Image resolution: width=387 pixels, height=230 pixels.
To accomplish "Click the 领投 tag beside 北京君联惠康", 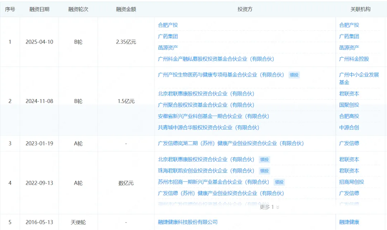I will pos(264,160).
